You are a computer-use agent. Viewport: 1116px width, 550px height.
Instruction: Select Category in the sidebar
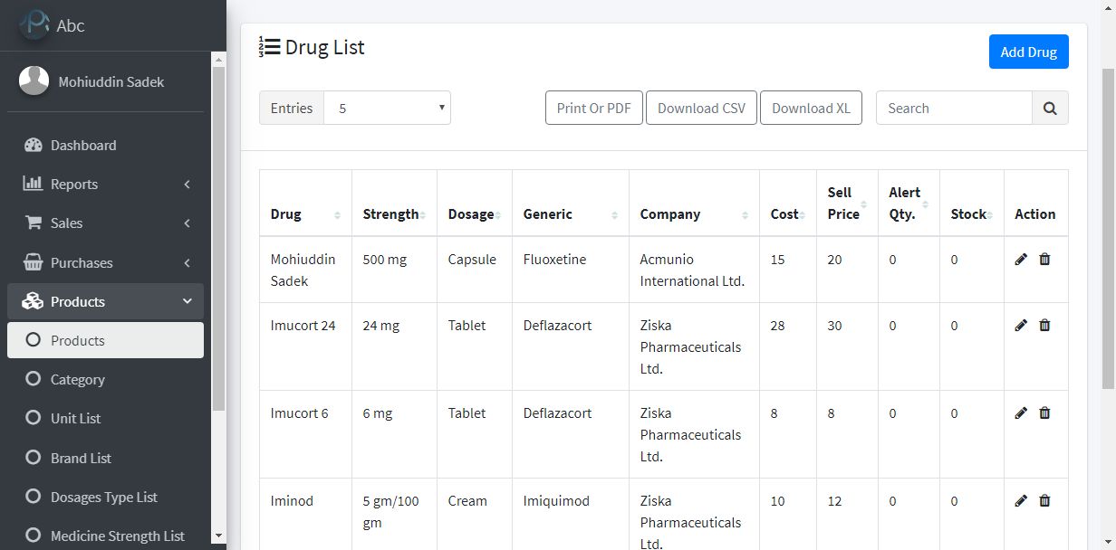pyautogui.click(x=78, y=380)
